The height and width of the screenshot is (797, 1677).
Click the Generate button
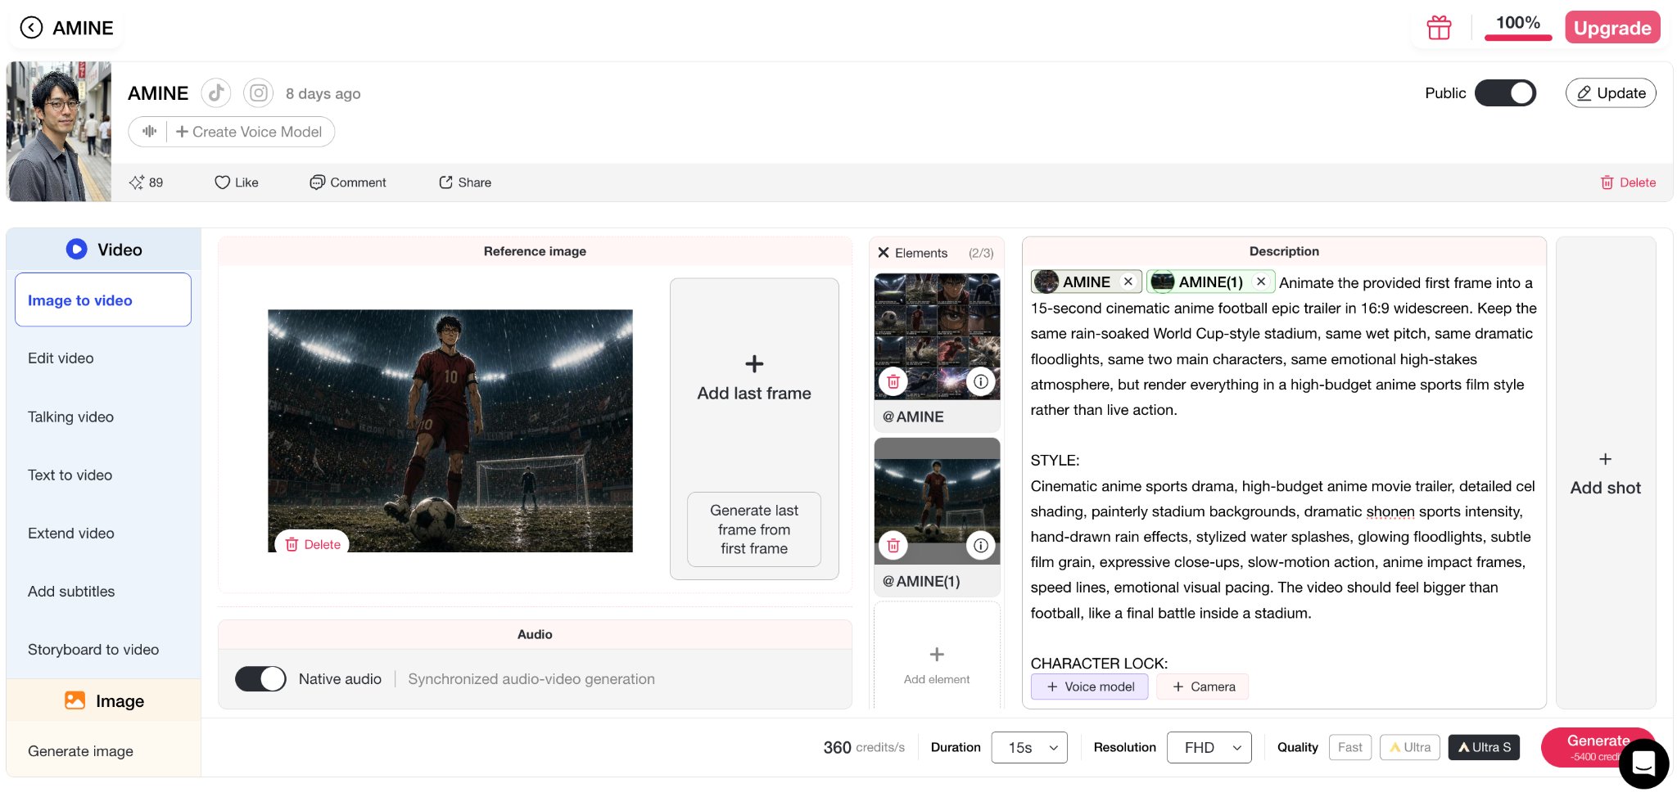click(1597, 747)
